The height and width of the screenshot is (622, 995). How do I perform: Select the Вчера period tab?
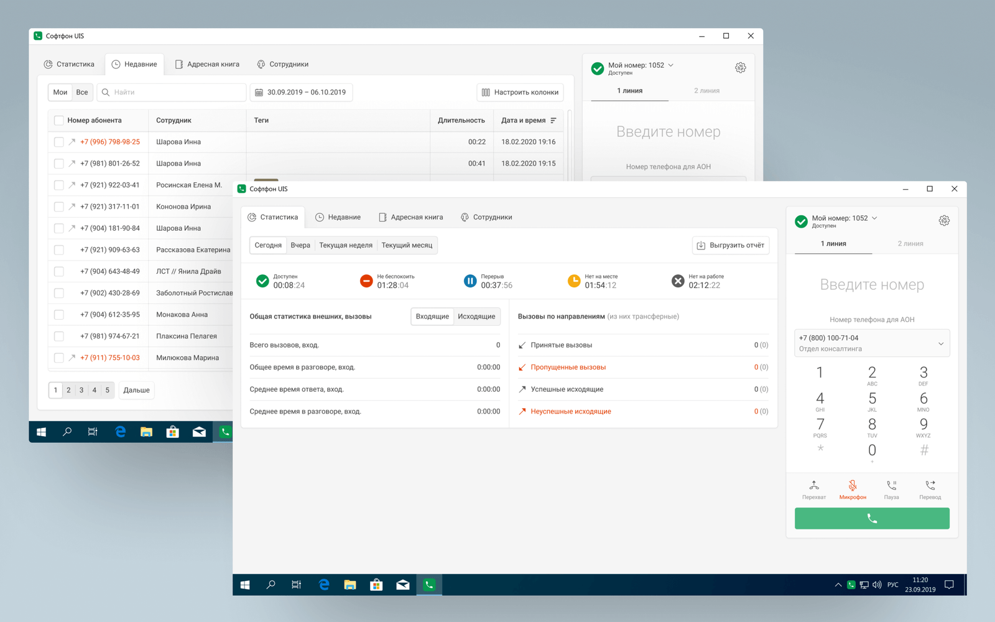300,245
